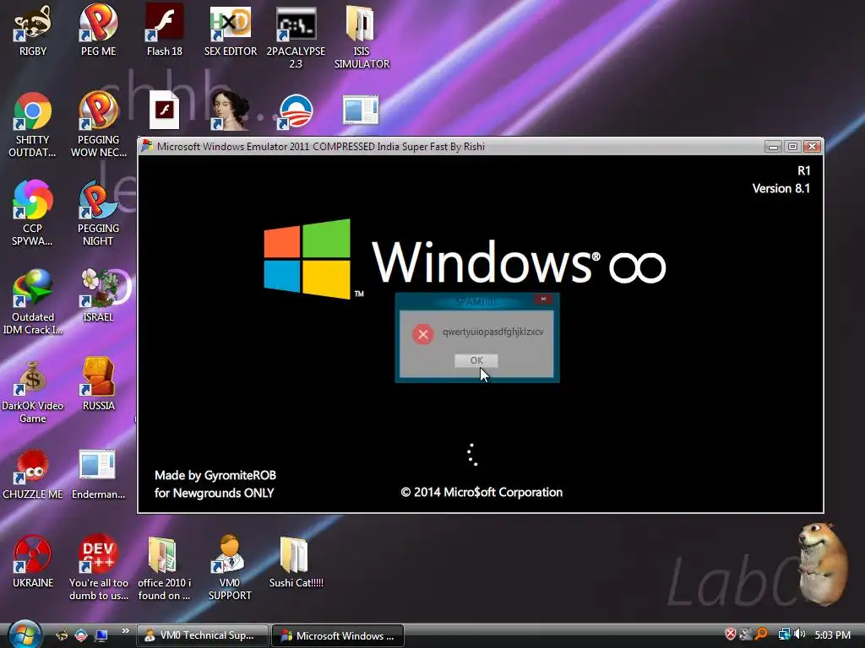Click the "Made by GyromiteROB" text

pos(215,475)
